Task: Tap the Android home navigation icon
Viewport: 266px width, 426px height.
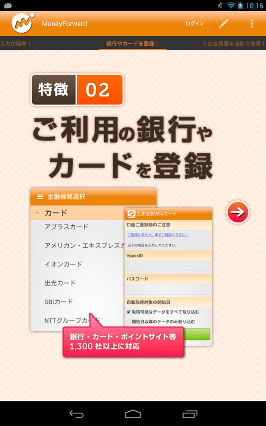Action: (x=133, y=414)
